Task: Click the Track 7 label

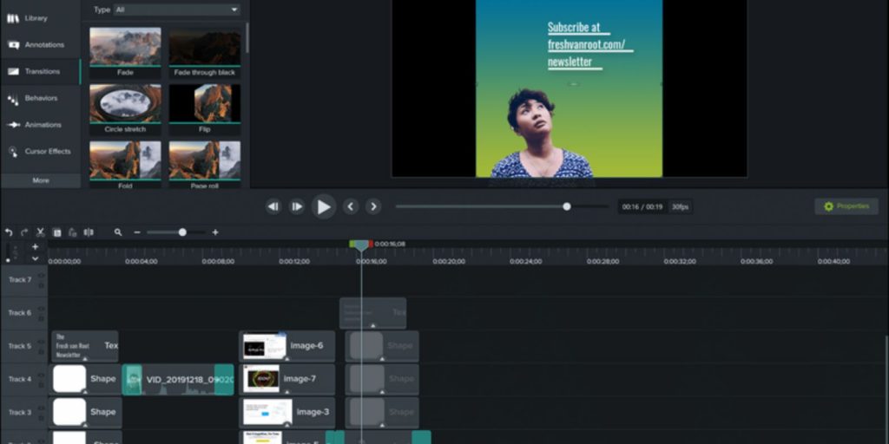Action: [20, 280]
